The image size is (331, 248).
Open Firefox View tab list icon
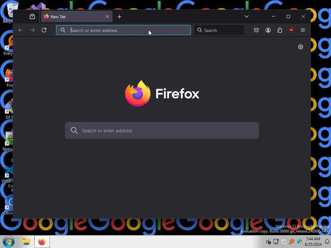click(32, 17)
